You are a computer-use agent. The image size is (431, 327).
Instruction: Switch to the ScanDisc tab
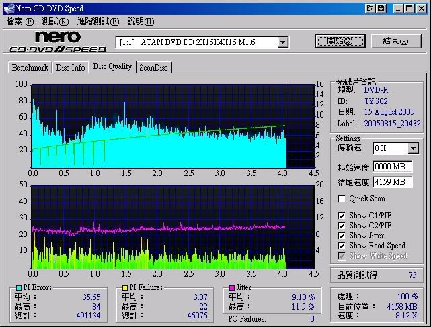tap(154, 68)
